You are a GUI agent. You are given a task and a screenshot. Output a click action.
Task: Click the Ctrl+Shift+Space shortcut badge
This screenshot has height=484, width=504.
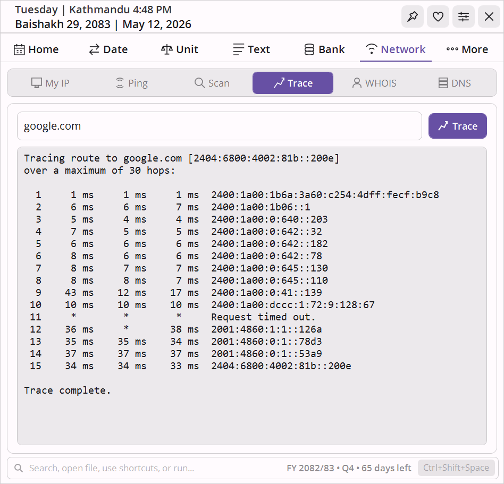tap(456, 468)
